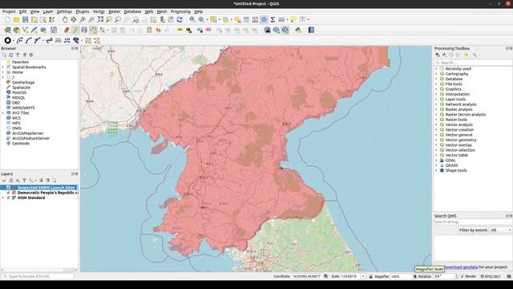Open a project with the folder icon
This screenshot has height=289, width=513.
point(16,19)
